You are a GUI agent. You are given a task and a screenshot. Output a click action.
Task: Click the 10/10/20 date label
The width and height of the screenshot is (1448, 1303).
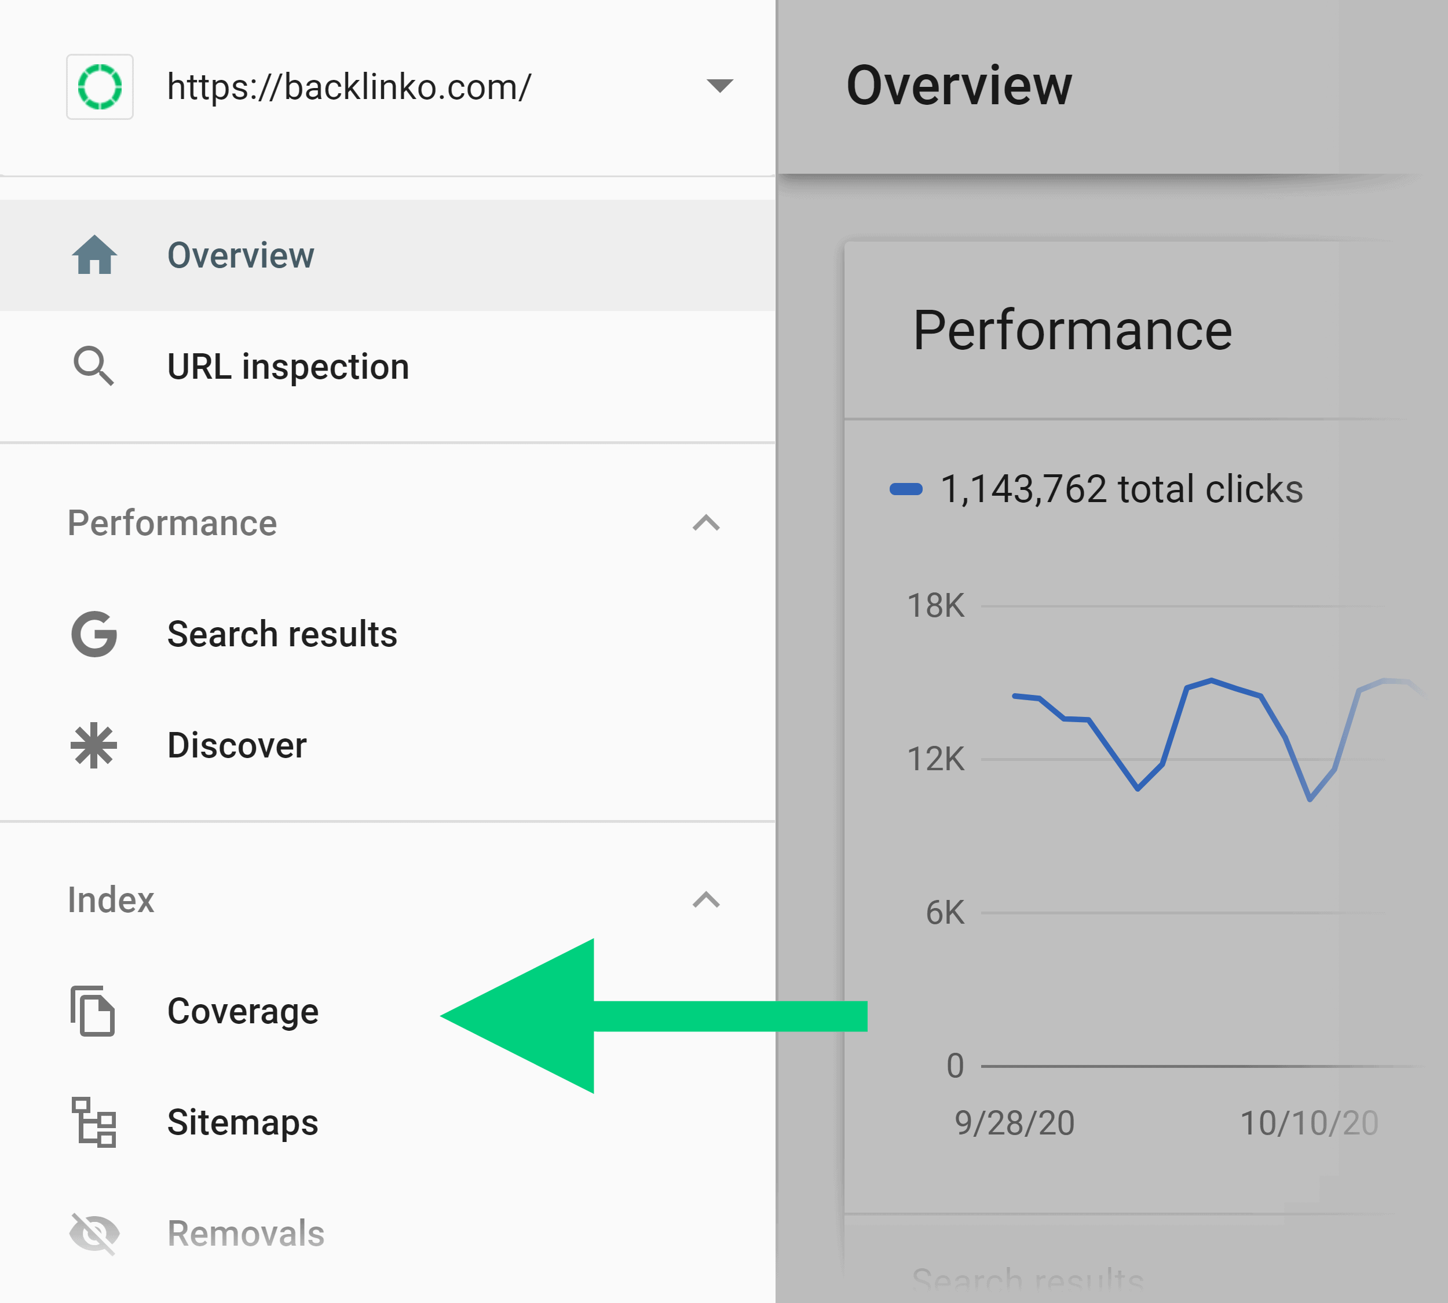(x=1309, y=1122)
